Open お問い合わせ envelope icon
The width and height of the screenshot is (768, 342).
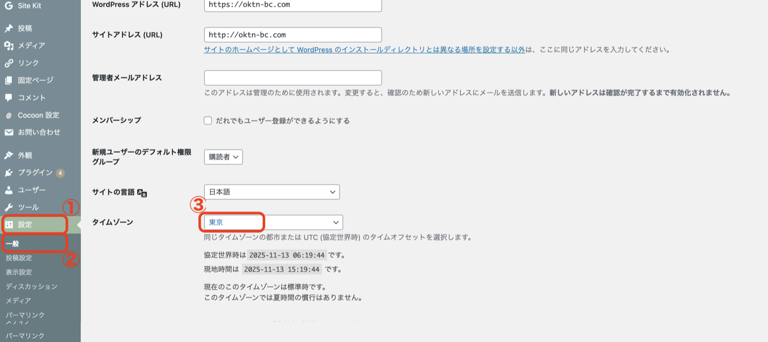[x=9, y=132]
